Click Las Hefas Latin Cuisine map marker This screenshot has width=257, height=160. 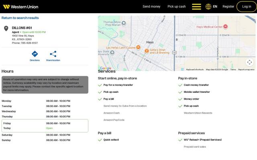click(138, 48)
